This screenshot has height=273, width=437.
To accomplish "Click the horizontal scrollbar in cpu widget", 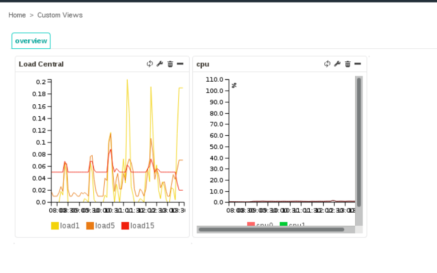I will [271, 230].
